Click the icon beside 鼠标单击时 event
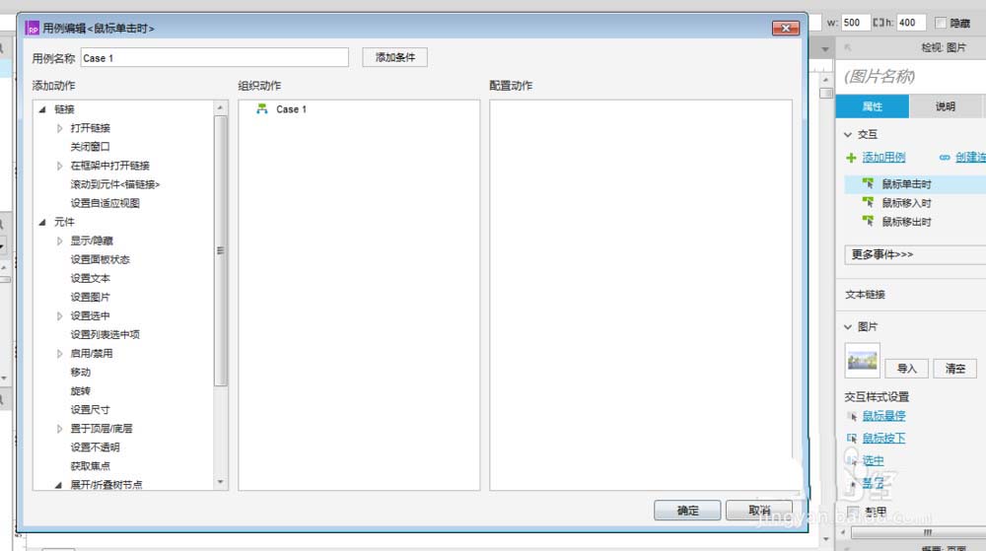 869,183
